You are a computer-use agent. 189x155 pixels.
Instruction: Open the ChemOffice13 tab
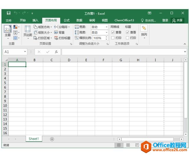(x=124, y=20)
